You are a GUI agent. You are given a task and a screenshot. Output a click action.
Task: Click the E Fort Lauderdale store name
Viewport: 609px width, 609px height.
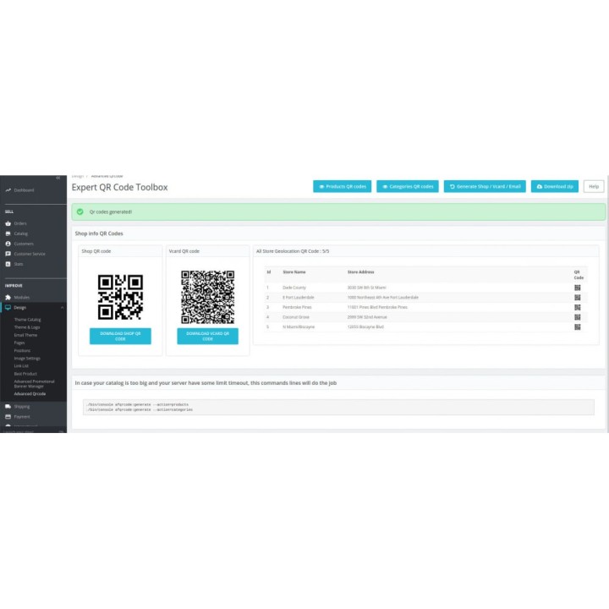click(x=299, y=298)
